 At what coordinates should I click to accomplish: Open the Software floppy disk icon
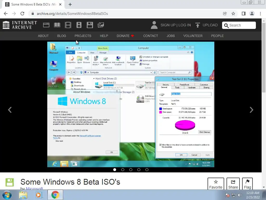click(x=90, y=25)
